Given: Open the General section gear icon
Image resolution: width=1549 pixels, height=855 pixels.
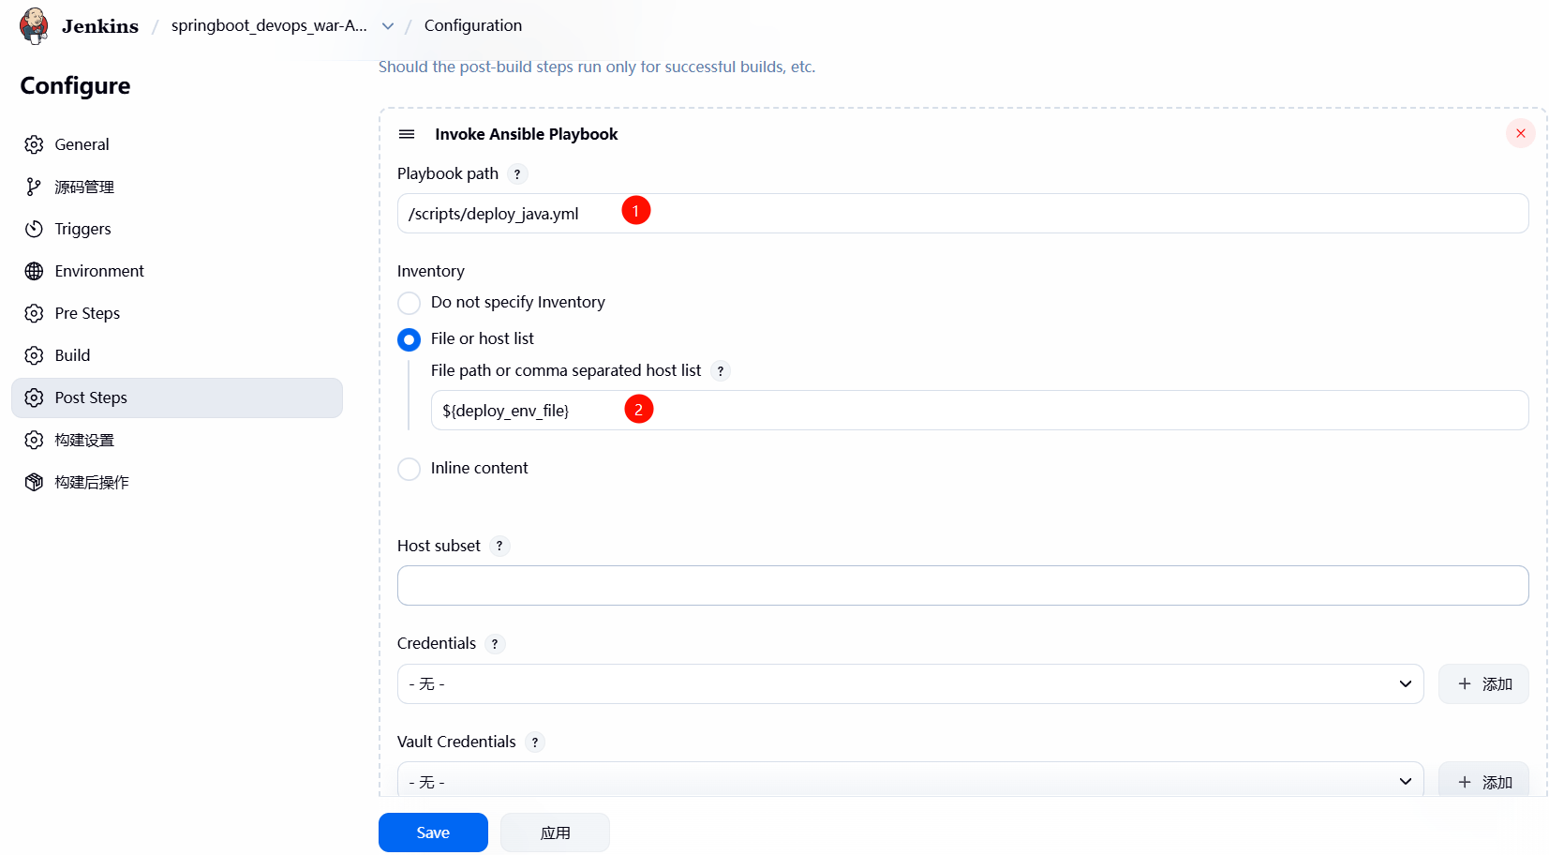Looking at the screenshot, I should pos(35,144).
